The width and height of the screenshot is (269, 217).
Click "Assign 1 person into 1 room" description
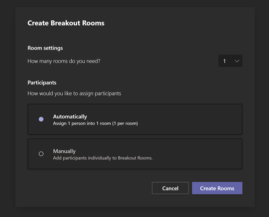click(x=95, y=123)
